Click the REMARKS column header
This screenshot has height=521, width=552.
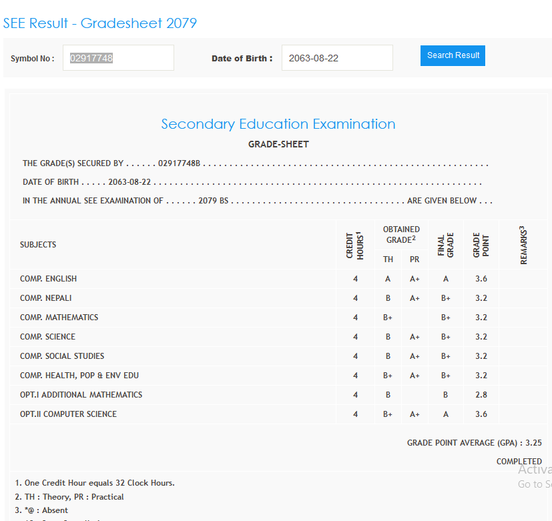pos(523,245)
